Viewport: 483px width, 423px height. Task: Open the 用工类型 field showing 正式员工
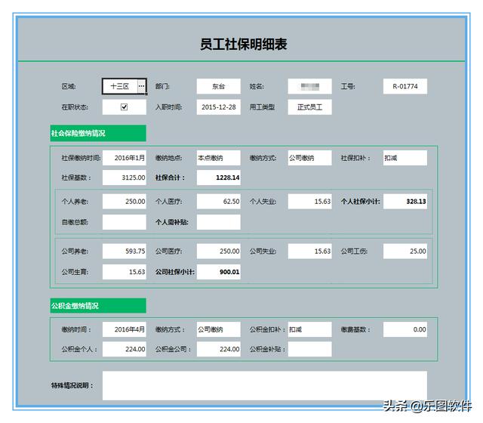[x=309, y=107]
